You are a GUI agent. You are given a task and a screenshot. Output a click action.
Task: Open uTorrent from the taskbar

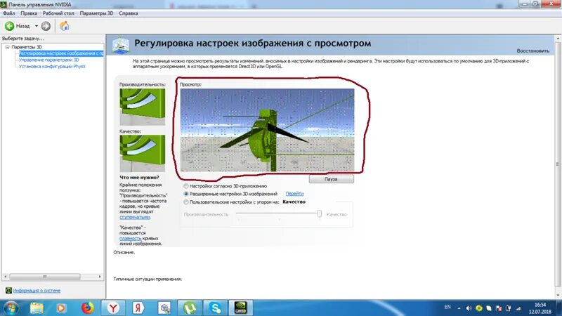(190, 308)
